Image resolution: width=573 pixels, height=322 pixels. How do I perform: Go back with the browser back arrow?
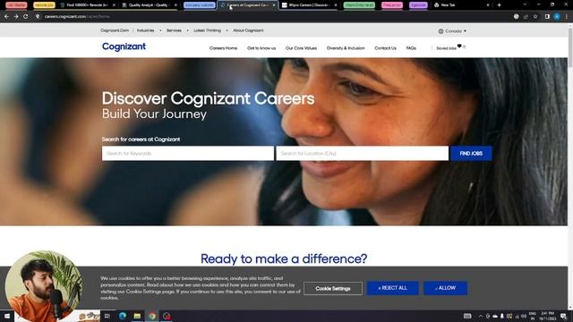pos(6,16)
